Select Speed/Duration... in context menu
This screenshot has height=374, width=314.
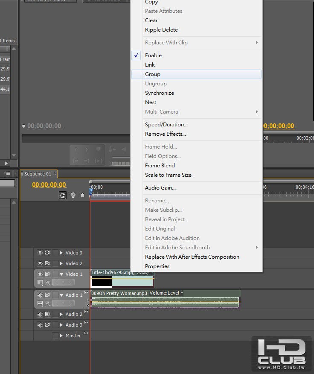(166, 125)
